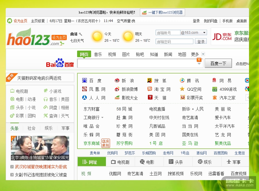The height and width of the screenshot is (191, 259).
Task: Select the 图片 search tab
Action: pos(126,54)
